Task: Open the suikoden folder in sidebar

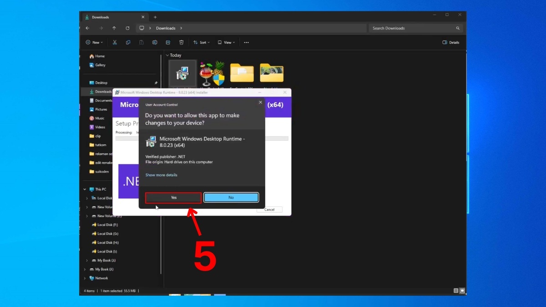Action: 99,171
